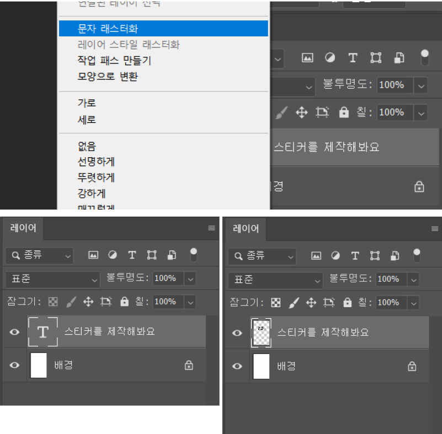Choose 모양으로 변환 from the context menu
The image size is (442, 434).
coord(108,77)
